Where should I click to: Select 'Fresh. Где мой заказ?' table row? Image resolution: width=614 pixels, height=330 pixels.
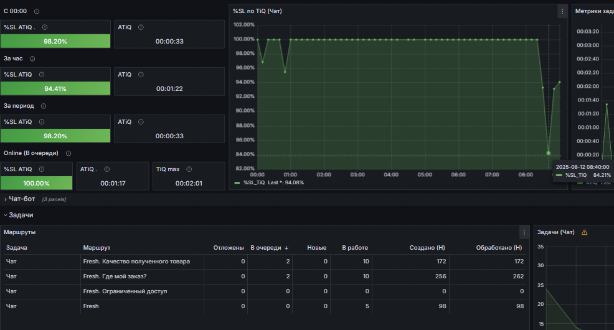265,276
